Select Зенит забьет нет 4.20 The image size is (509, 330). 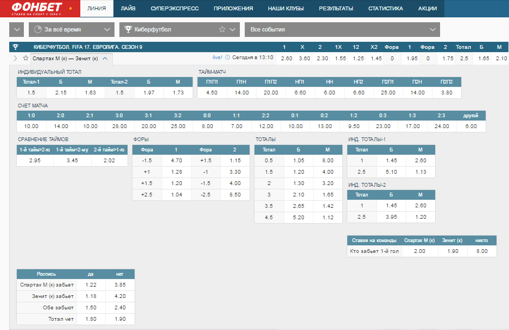click(120, 296)
